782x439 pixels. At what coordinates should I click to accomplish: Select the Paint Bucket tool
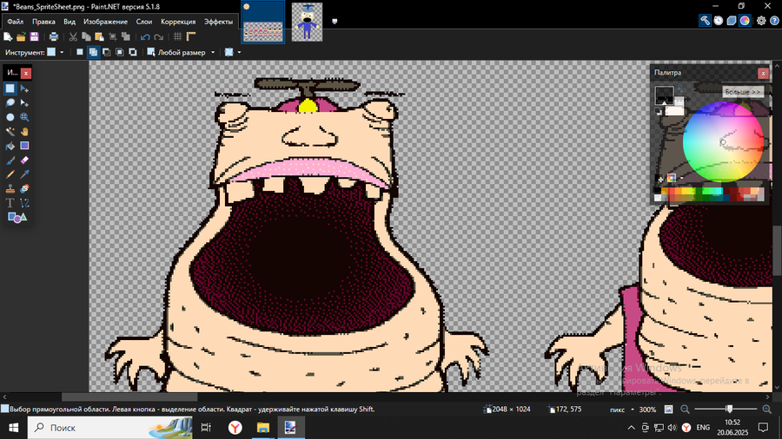coord(10,146)
